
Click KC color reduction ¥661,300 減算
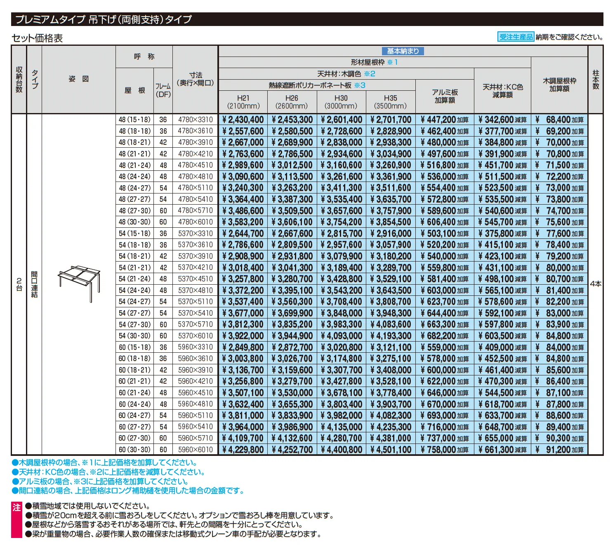tap(502, 450)
